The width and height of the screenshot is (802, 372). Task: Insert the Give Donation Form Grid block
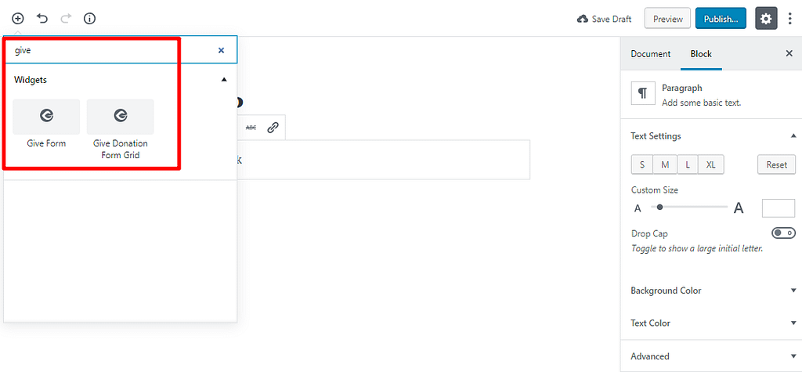[x=120, y=129]
